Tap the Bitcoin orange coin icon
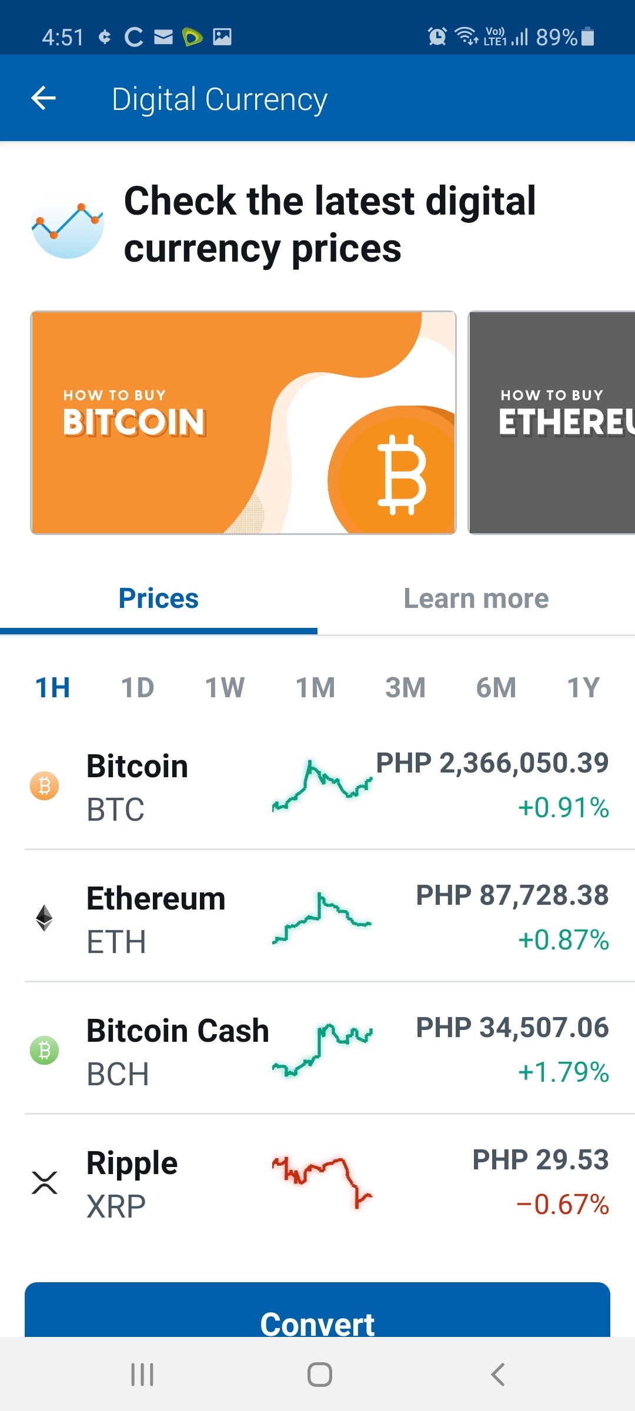This screenshot has height=1411, width=635. (45, 785)
